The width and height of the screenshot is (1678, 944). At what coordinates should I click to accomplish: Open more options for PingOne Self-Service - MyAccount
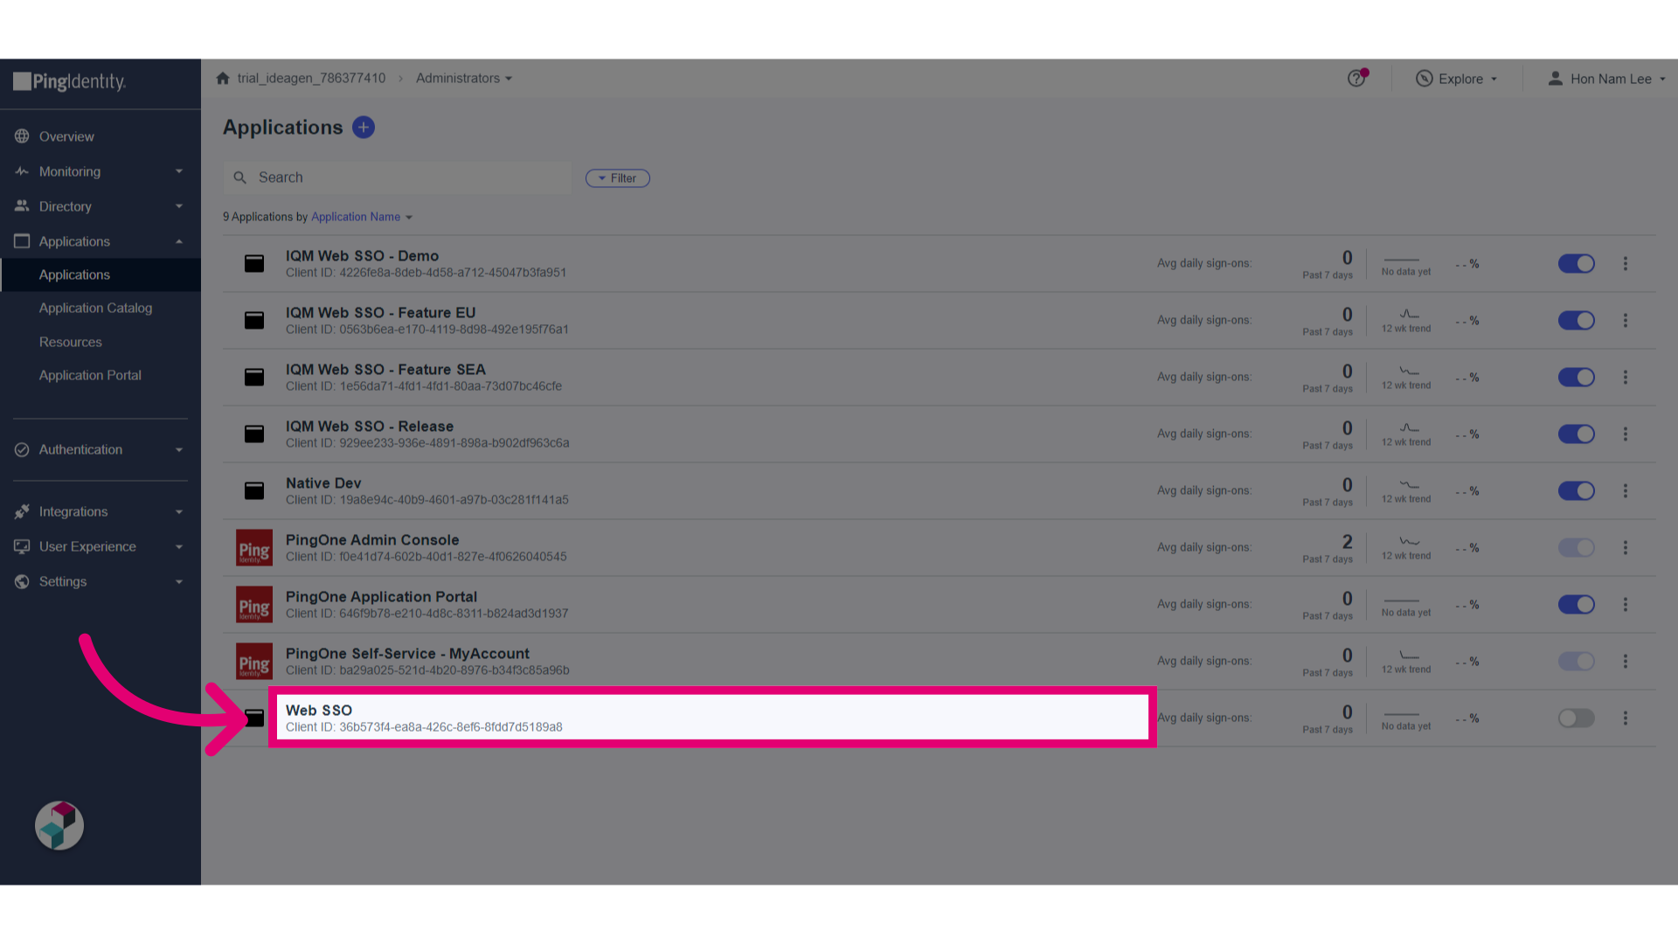click(x=1626, y=661)
